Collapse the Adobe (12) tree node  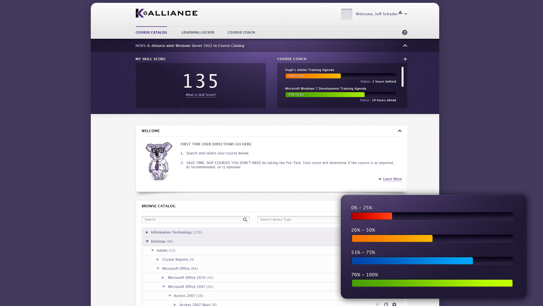click(x=153, y=251)
